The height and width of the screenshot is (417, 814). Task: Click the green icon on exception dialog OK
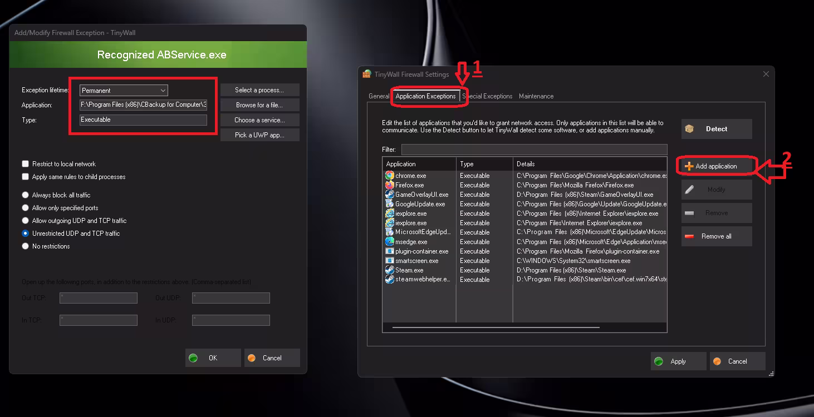pos(193,358)
